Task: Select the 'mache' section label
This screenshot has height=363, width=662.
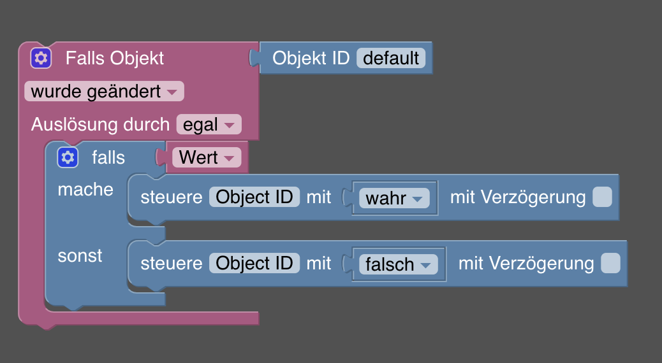Action: coord(85,189)
